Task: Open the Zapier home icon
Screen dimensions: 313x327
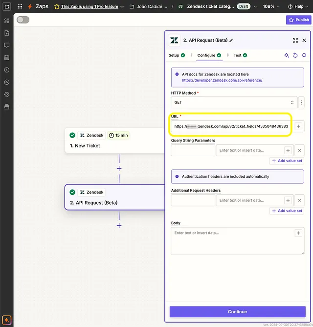Action: point(7,6)
